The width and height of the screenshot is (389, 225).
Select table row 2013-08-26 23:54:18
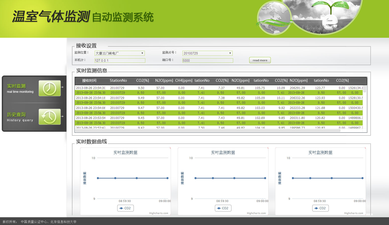point(219,98)
